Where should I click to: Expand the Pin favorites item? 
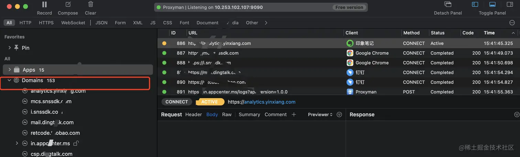[x=10, y=48]
